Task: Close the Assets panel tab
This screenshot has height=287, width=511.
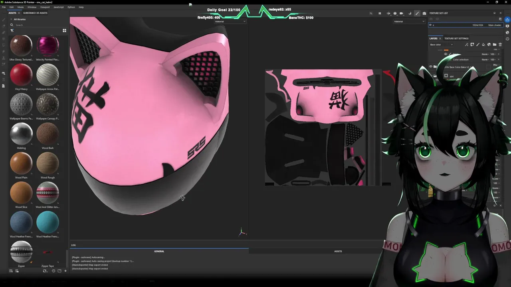Action: coord(20,13)
